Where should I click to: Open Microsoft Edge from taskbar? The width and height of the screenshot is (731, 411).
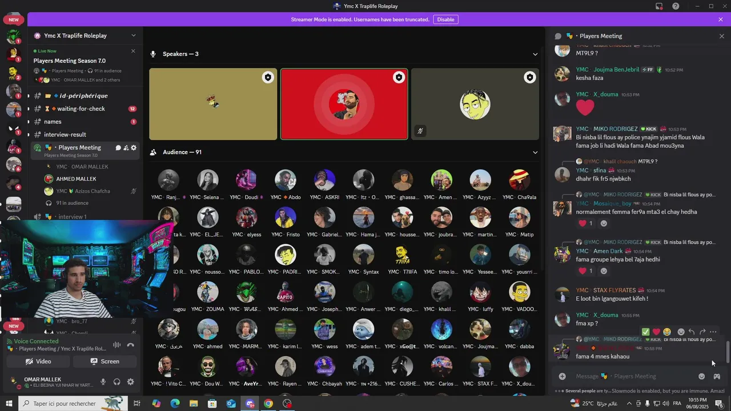pos(175,404)
